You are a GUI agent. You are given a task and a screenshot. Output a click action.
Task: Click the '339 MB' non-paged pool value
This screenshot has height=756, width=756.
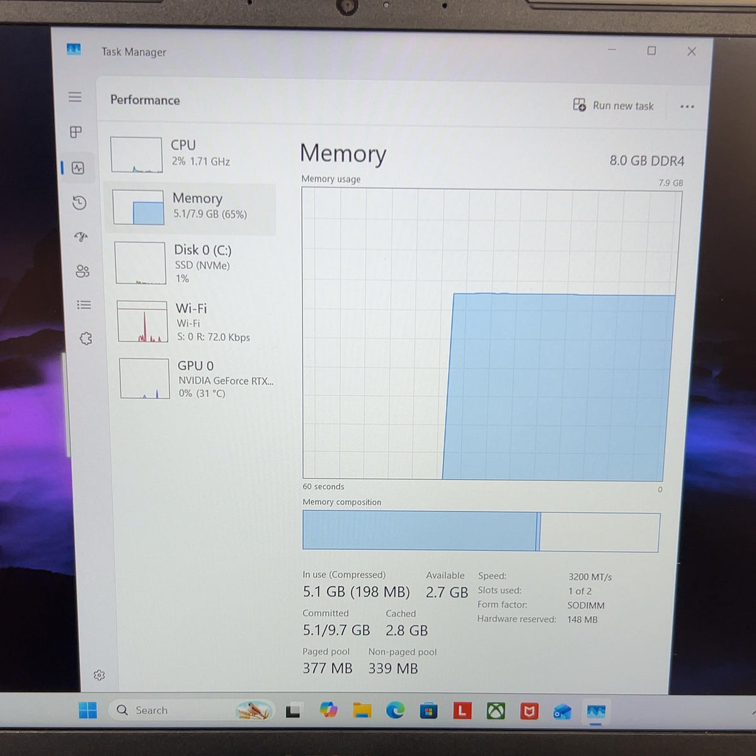point(393,668)
